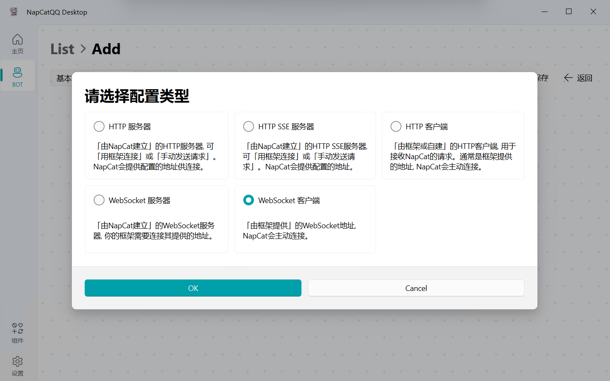Image resolution: width=610 pixels, height=381 pixels.
Task: Choose the HTTP 客户端 radio button
Action: 396,127
